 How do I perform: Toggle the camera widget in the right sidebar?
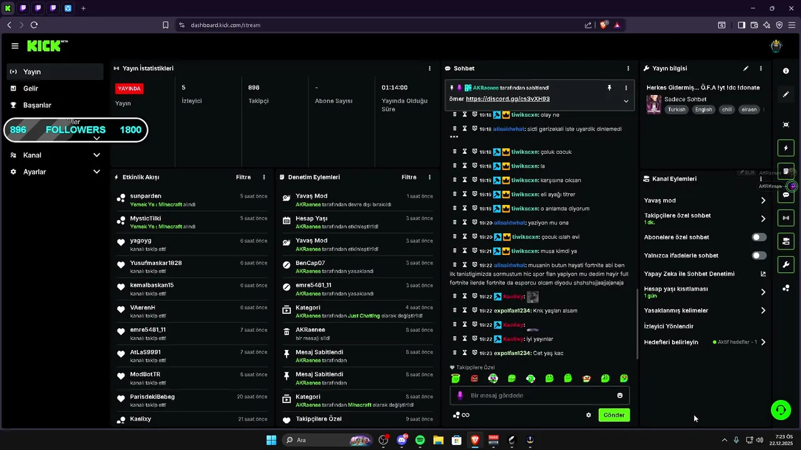pyautogui.click(x=786, y=241)
